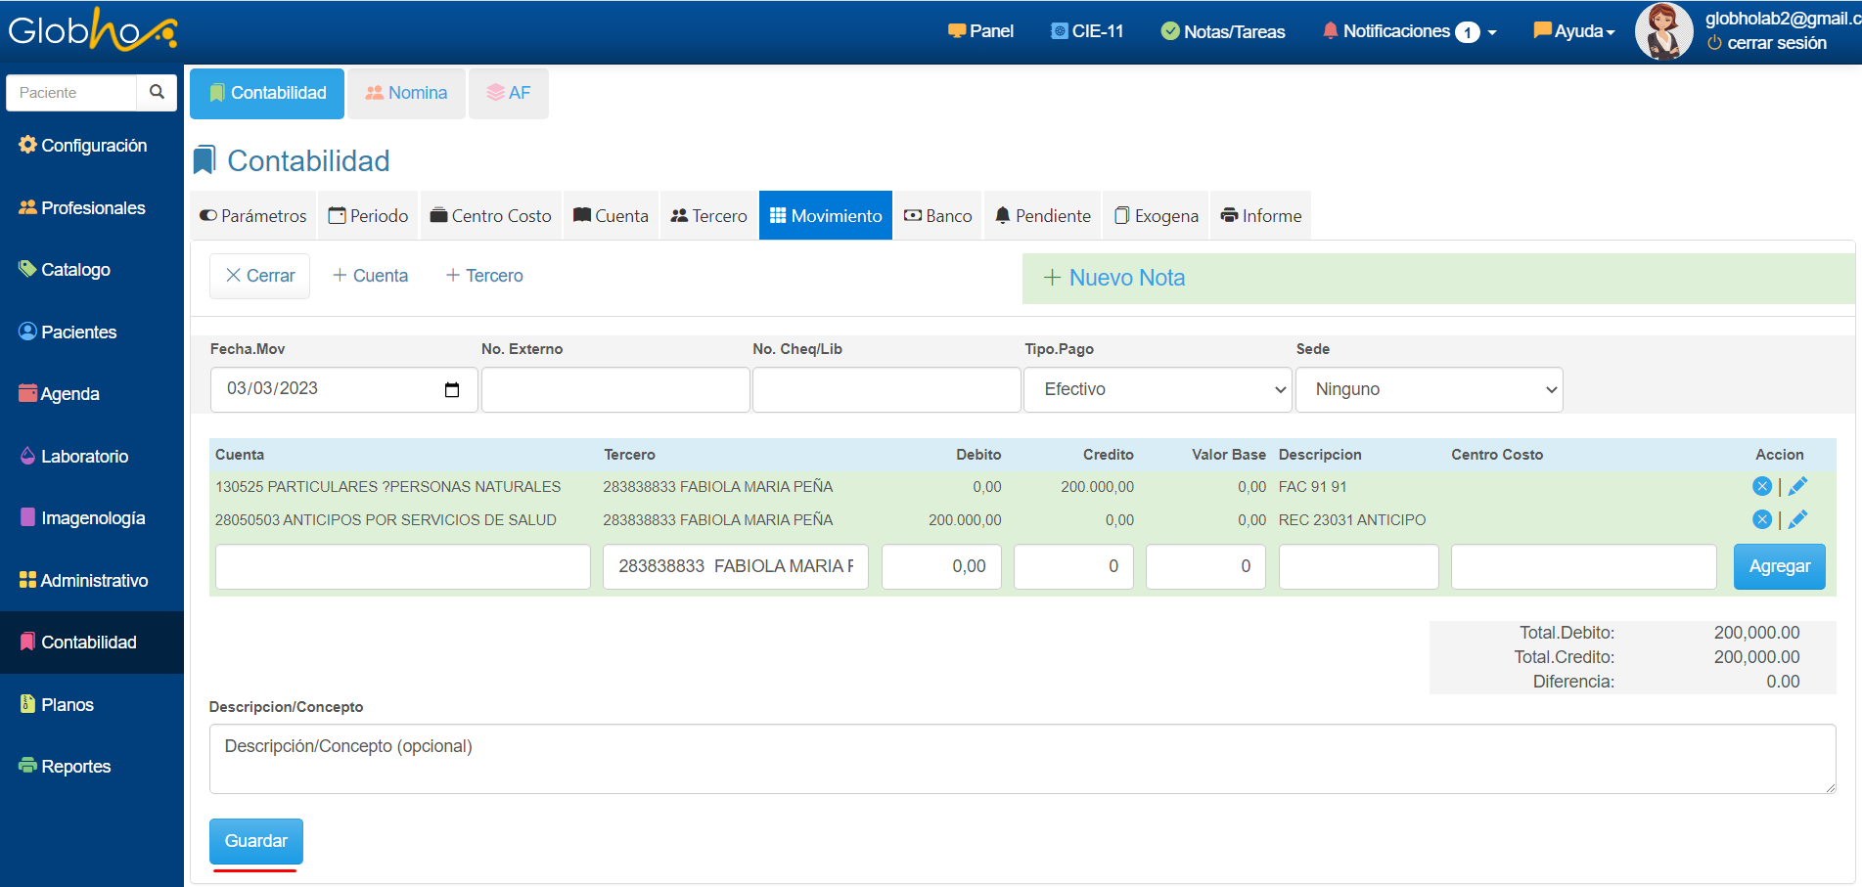
Task: Click the Agregar button
Action: tap(1779, 566)
